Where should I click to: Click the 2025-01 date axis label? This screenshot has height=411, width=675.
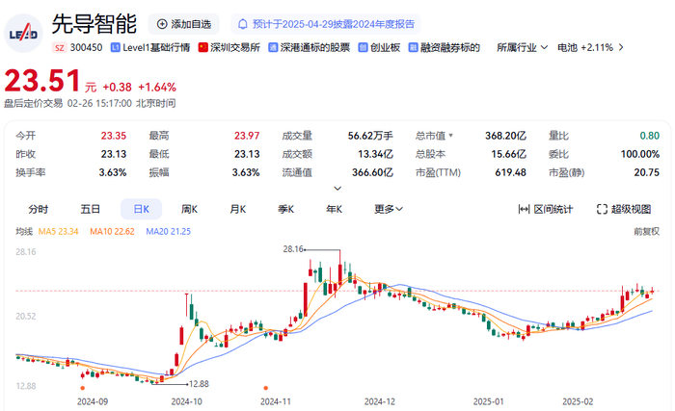pos(488,402)
